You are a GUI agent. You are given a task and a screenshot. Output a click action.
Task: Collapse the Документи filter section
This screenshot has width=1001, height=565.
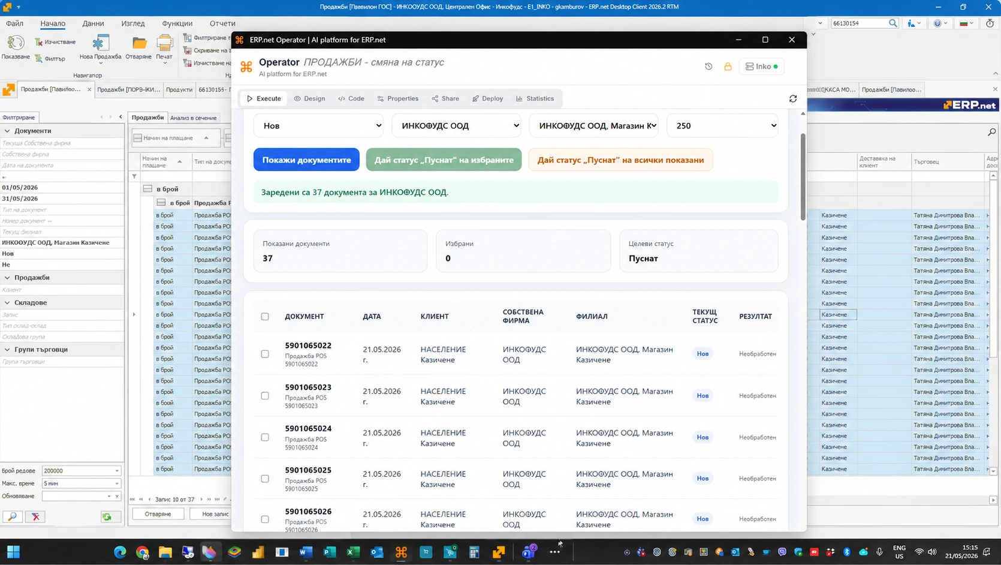7,131
